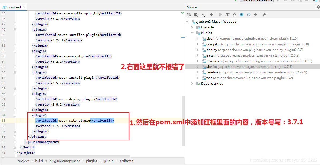This screenshot has width=320, height=165.
Task: Download sources and documentation in Maven panel
Action: (x=203, y=14)
